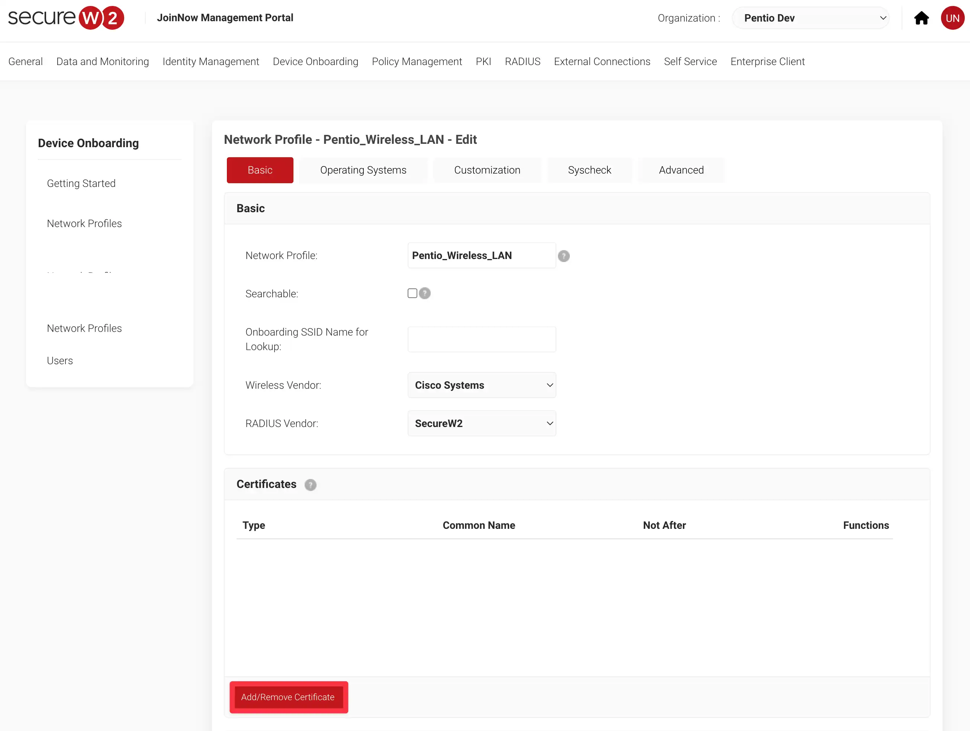Show help icon next to Certificates
This screenshot has height=731, width=970.
[311, 485]
